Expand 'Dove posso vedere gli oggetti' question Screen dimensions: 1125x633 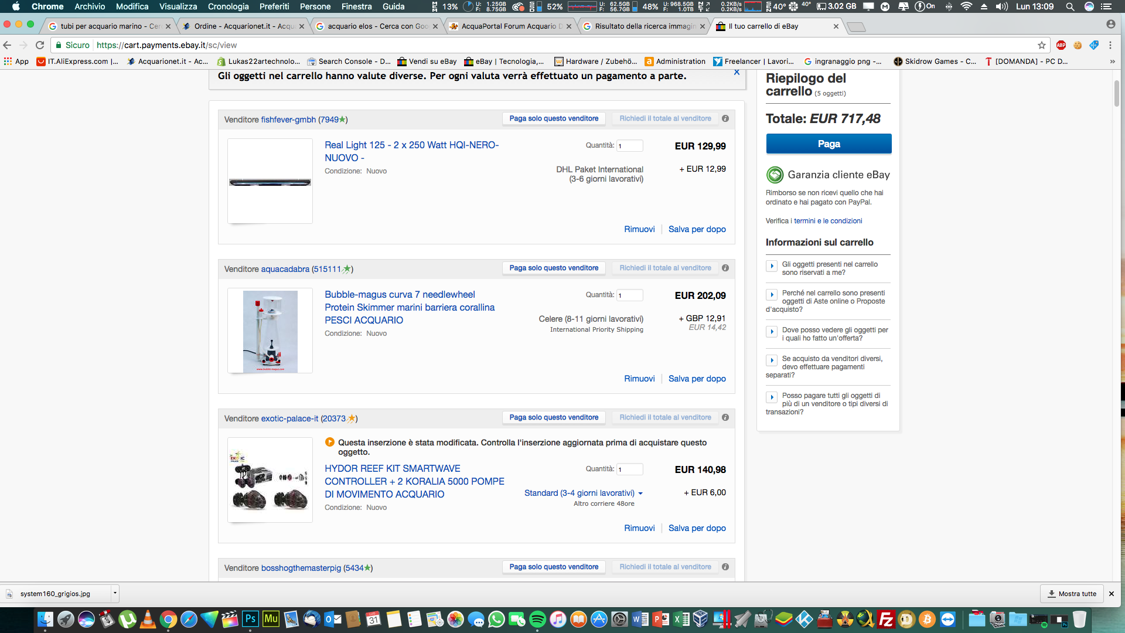tap(772, 332)
